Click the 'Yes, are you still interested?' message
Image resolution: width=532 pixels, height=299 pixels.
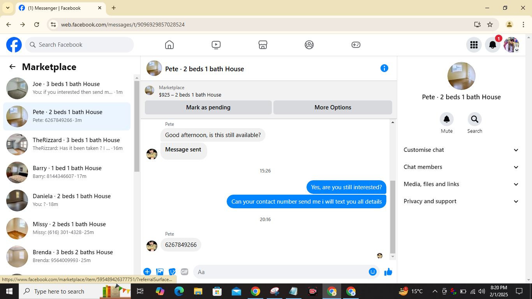(x=347, y=187)
